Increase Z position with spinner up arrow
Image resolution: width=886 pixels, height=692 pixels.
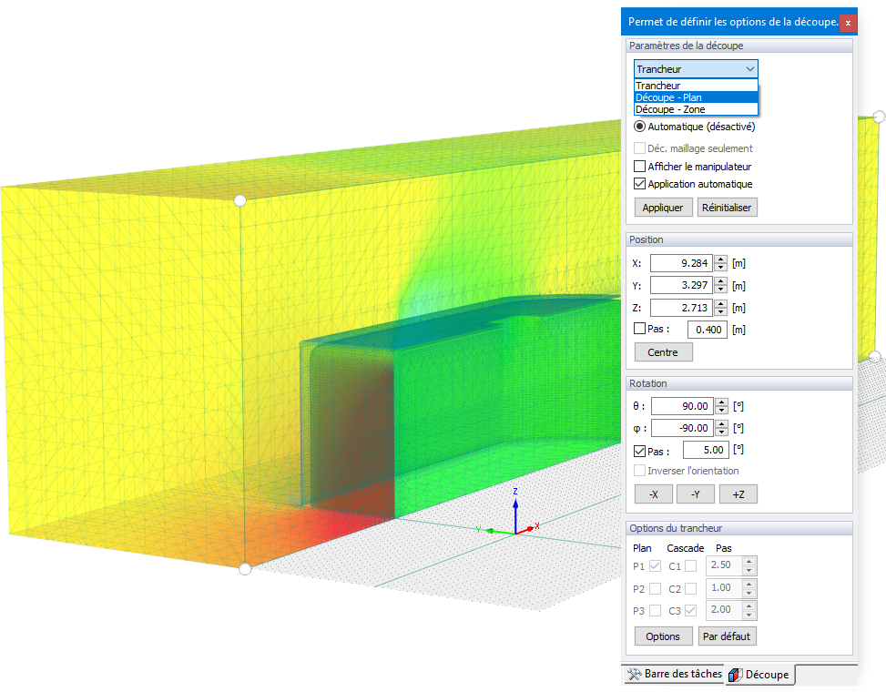pyautogui.click(x=720, y=304)
